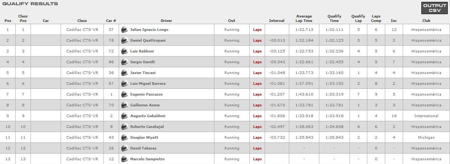Click the Driver column header
The height and width of the screenshot is (164, 450).
click(166, 21)
